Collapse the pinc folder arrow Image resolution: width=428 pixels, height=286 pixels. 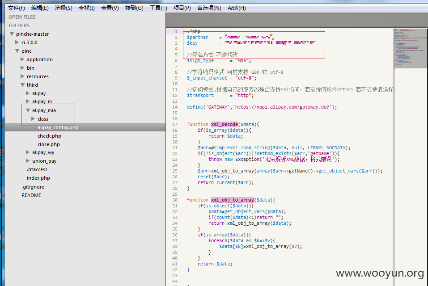tap(17, 51)
